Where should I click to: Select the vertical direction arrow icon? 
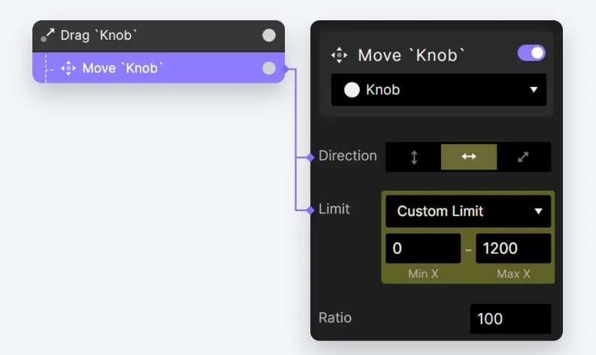tap(414, 157)
